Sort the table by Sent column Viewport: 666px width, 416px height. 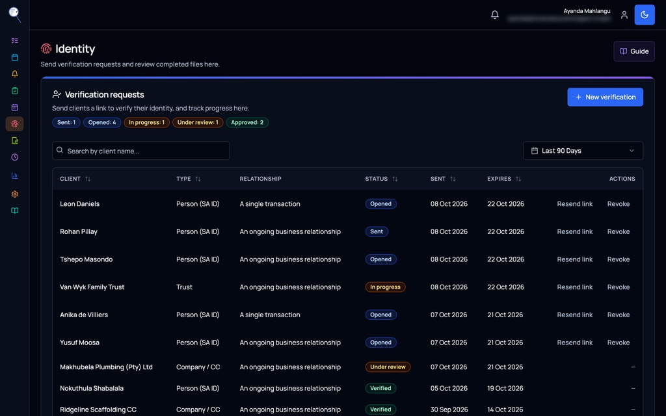coord(442,179)
